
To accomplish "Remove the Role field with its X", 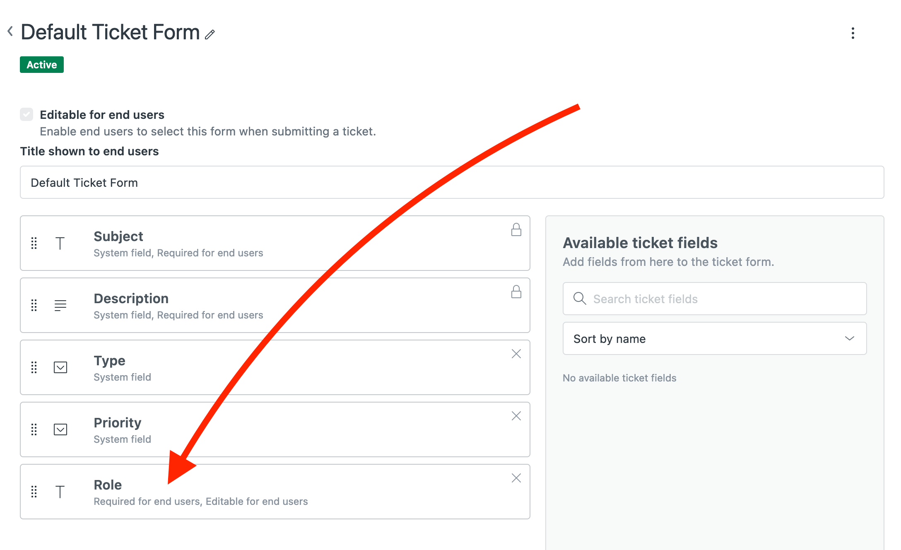I will 516,478.
